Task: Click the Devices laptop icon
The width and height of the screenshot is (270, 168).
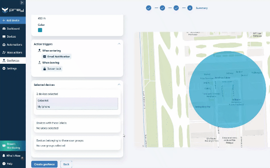Action: 4,37
